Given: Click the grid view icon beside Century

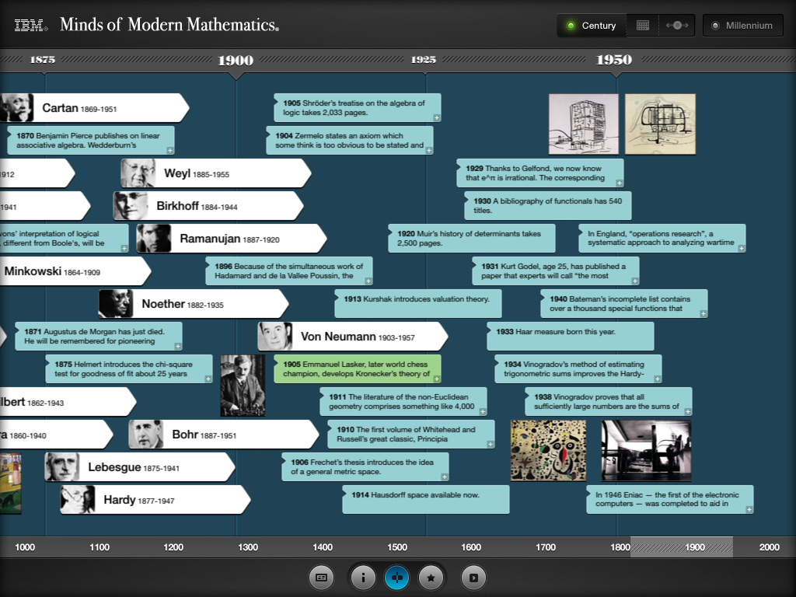Looking at the screenshot, I should (x=642, y=26).
